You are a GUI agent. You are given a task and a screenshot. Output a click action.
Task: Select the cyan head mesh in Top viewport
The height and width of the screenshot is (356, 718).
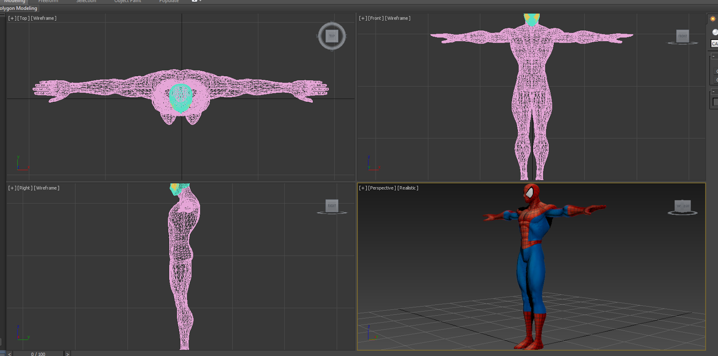tap(181, 98)
